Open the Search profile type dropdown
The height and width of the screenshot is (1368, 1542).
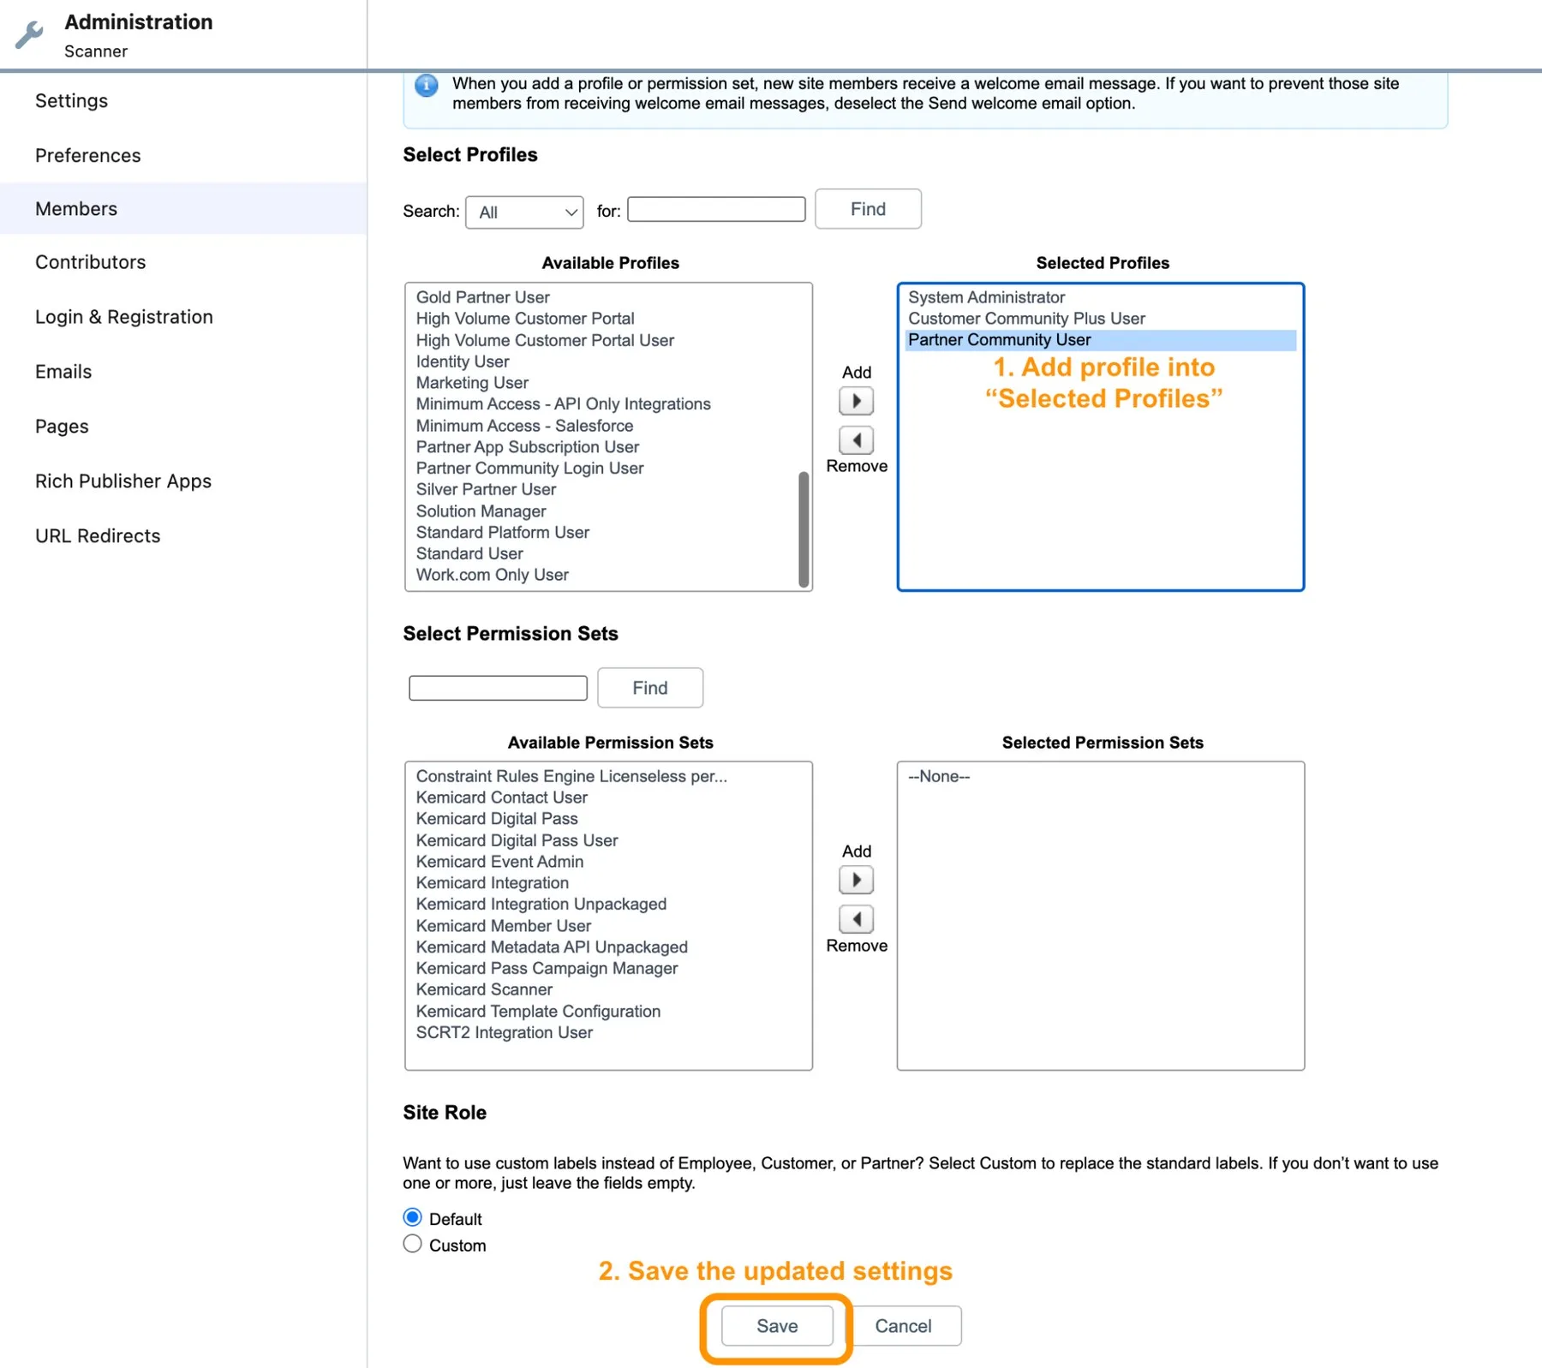coord(524,212)
